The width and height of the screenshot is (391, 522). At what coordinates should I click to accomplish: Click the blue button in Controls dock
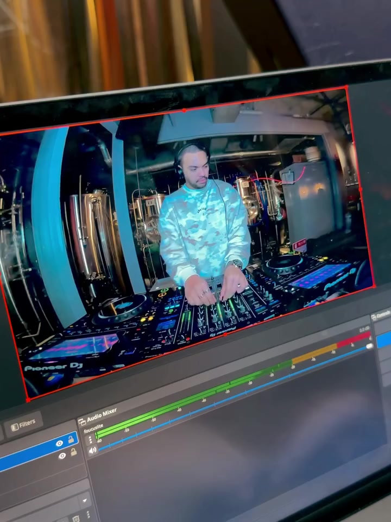tap(384, 340)
